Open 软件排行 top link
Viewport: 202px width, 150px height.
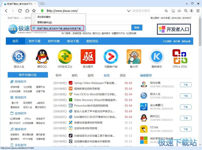tap(187, 18)
